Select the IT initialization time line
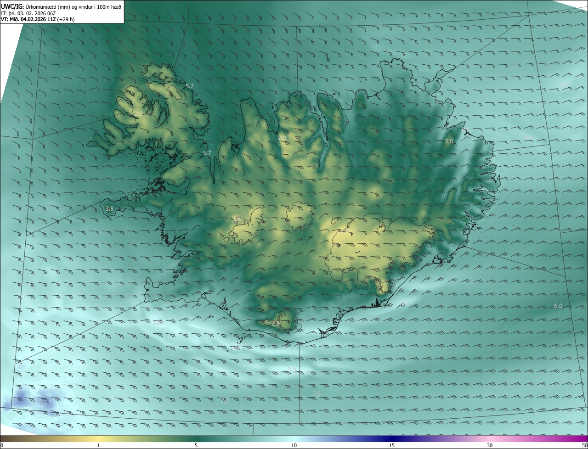Screen dimensions: 588x449 pyautogui.click(x=28, y=13)
